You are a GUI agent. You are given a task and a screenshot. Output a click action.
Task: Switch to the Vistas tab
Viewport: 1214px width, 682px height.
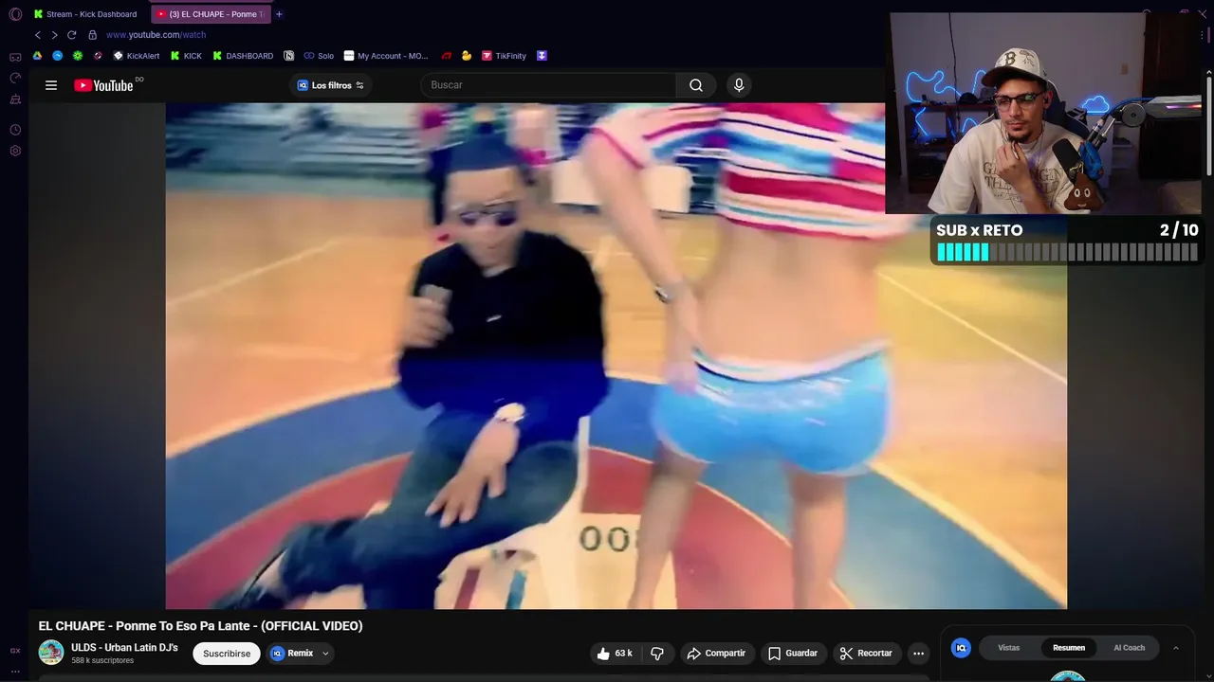tap(1009, 648)
